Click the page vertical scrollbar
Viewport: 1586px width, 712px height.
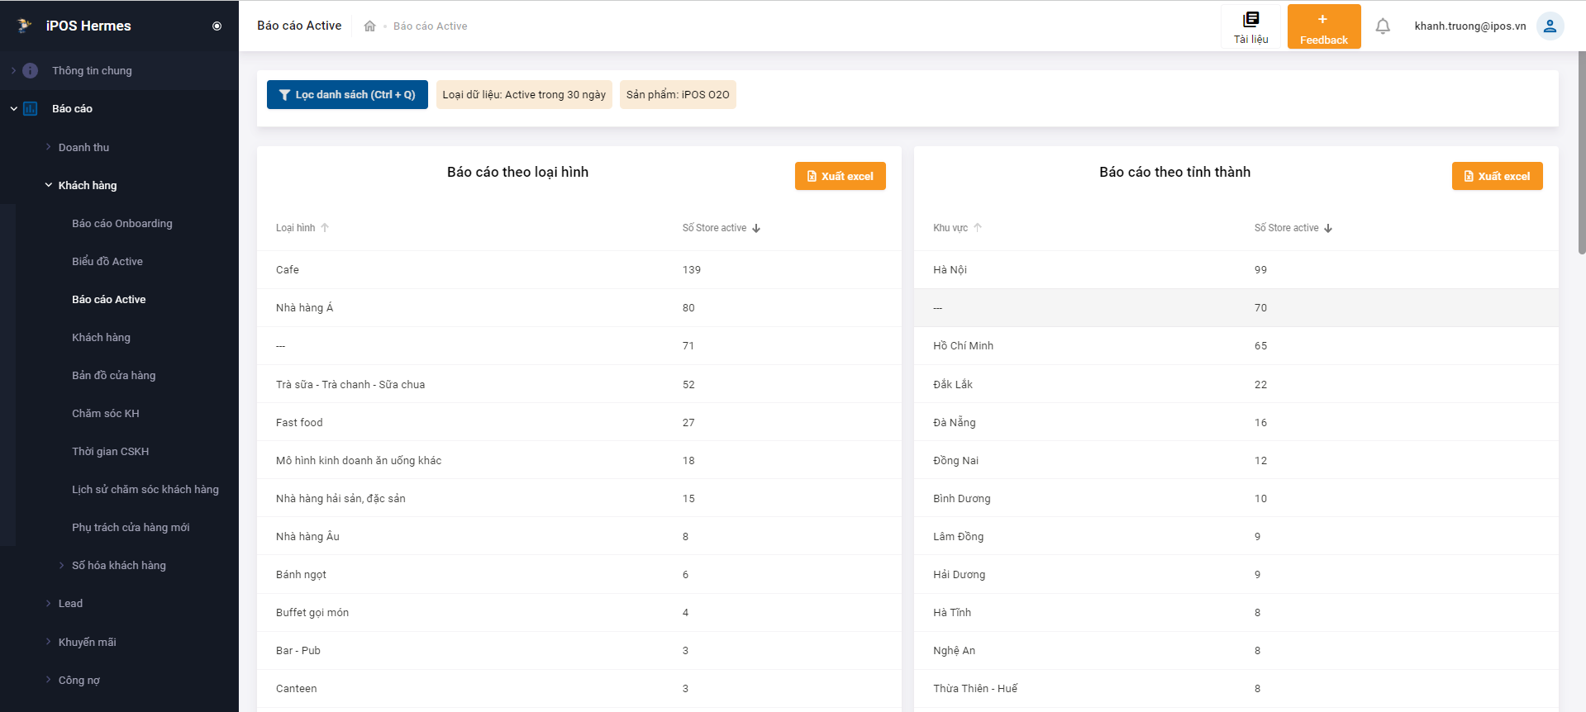(1581, 153)
